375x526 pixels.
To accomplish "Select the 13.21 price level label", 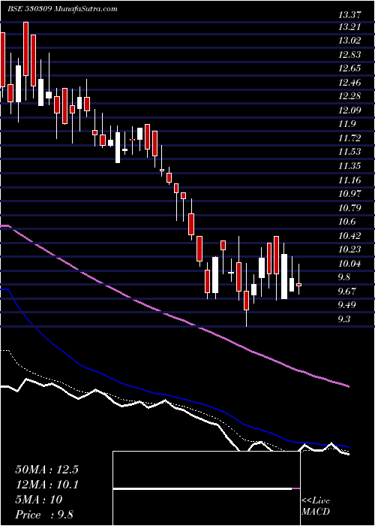I will pos(349,26).
